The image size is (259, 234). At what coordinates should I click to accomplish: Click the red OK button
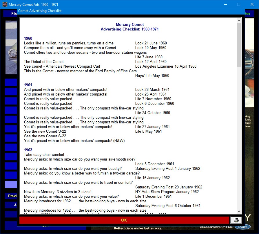[x=124, y=220]
